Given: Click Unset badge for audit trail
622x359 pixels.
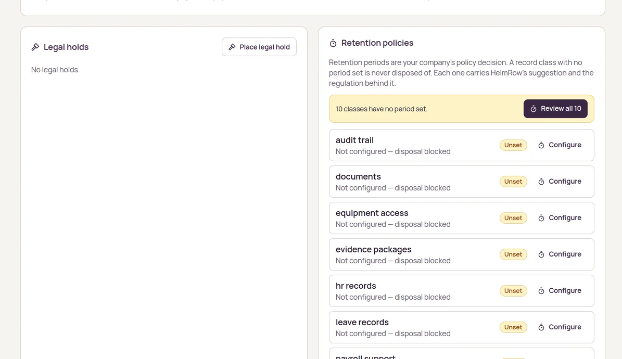Looking at the screenshot, I should click(513, 145).
